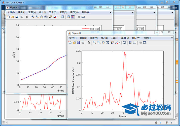Open 帮助(H) menu in Figure 1
This screenshot has height=126, width=180.
pyautogui.click(x=86, y=12)
